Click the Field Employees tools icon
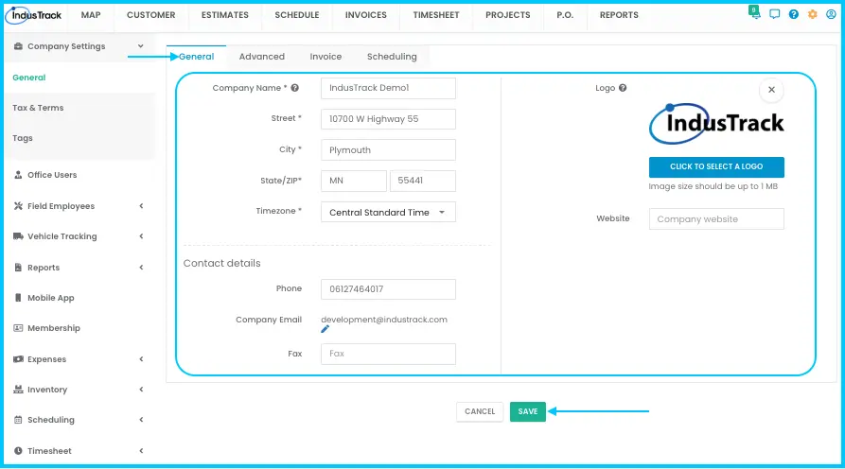This screenshot has height=469, width=845. tap(18, 206)
